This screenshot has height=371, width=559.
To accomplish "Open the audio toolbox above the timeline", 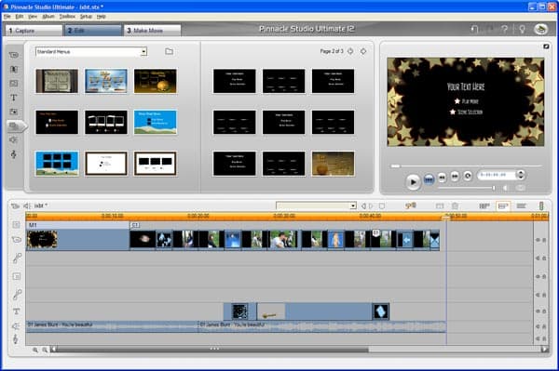I will 27,205.
